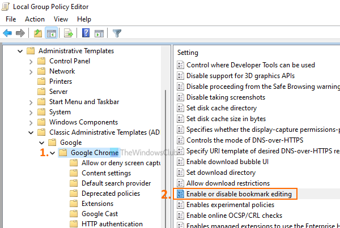The height and width of the screenshot is (228, 340).
Task: Collapse the Administrative Templates node
Action: (x=20, y=51)
